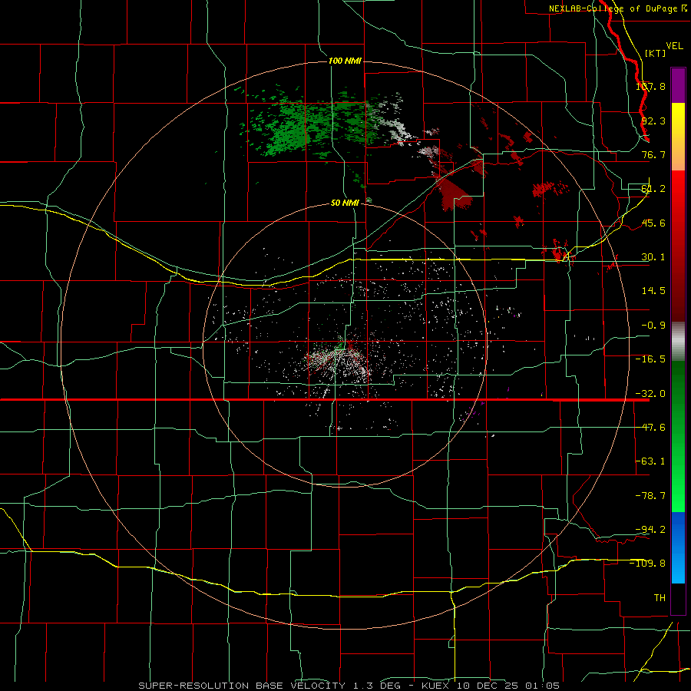Pick the yellow-orange segment of the color bar
The width and height of the screenshot is (691, 691).
click(x=678, y=137)
